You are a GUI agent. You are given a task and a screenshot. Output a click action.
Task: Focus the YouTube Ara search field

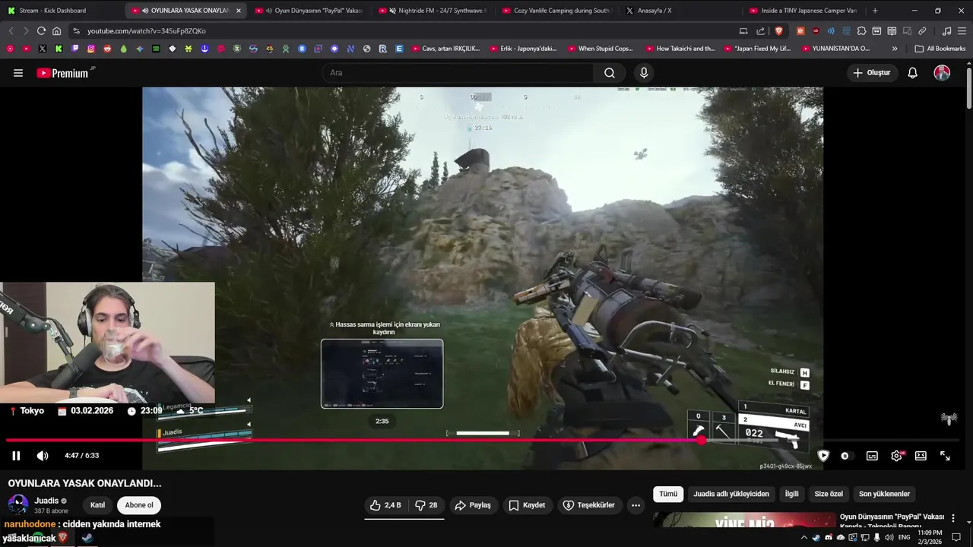(x=458, y=73)
